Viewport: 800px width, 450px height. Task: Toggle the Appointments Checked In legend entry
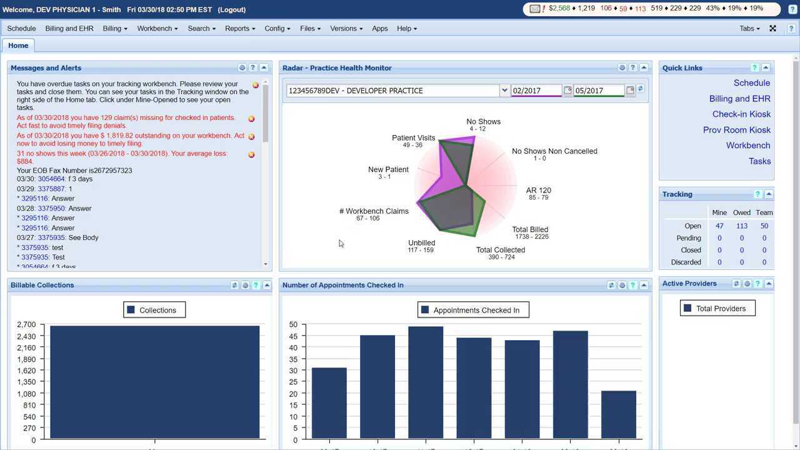tap(472, 310)
